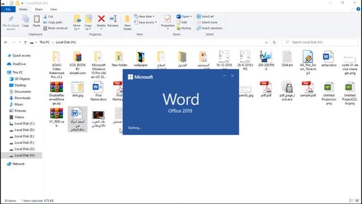362x204 pixels.
Task: Open the Move to dropdown
Action: click(x=77, y=23)
